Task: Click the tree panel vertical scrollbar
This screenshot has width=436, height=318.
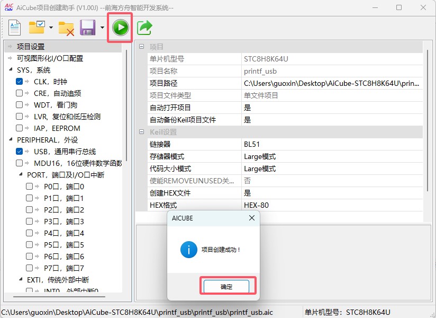Action: 126,105
